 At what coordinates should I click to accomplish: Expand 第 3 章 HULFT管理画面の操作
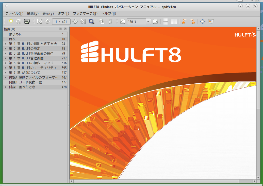pyautogui.click(x=6, y=53)
